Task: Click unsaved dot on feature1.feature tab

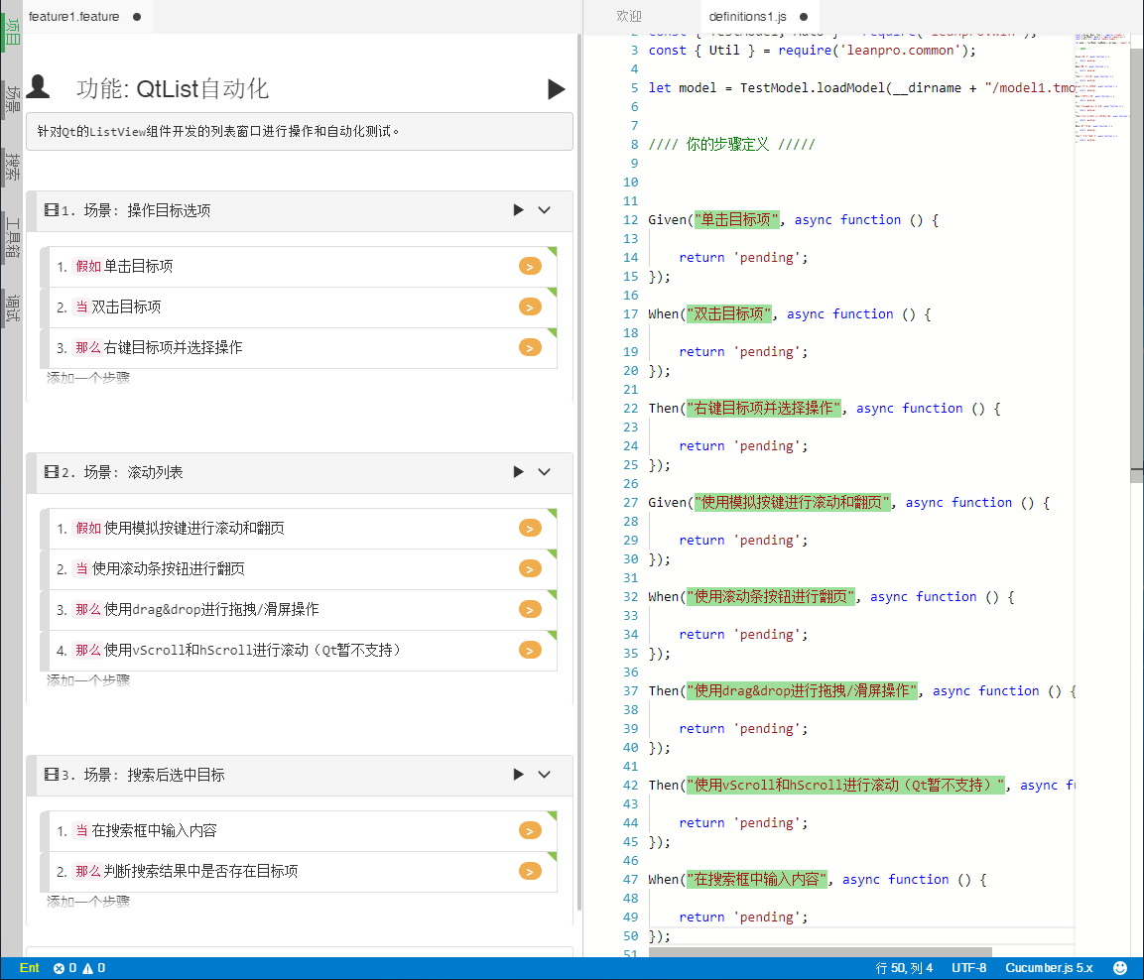Action: (x=137, y=17)
